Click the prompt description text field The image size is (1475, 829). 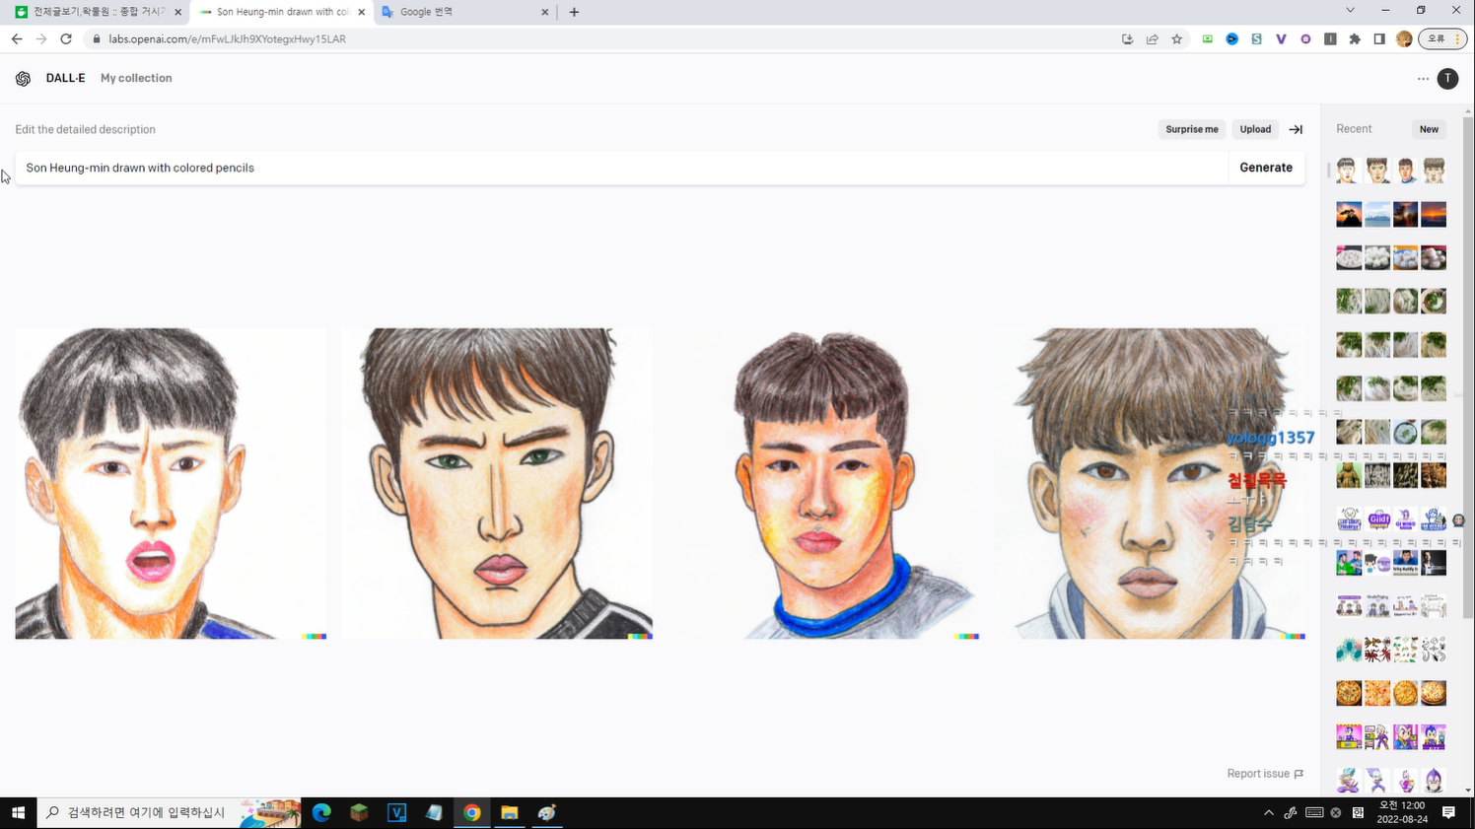[x=621, y=168]
